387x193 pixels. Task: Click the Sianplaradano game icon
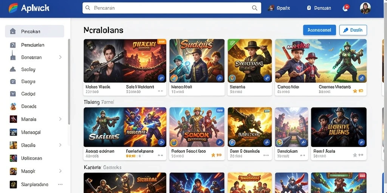click(x=13, y=184)
